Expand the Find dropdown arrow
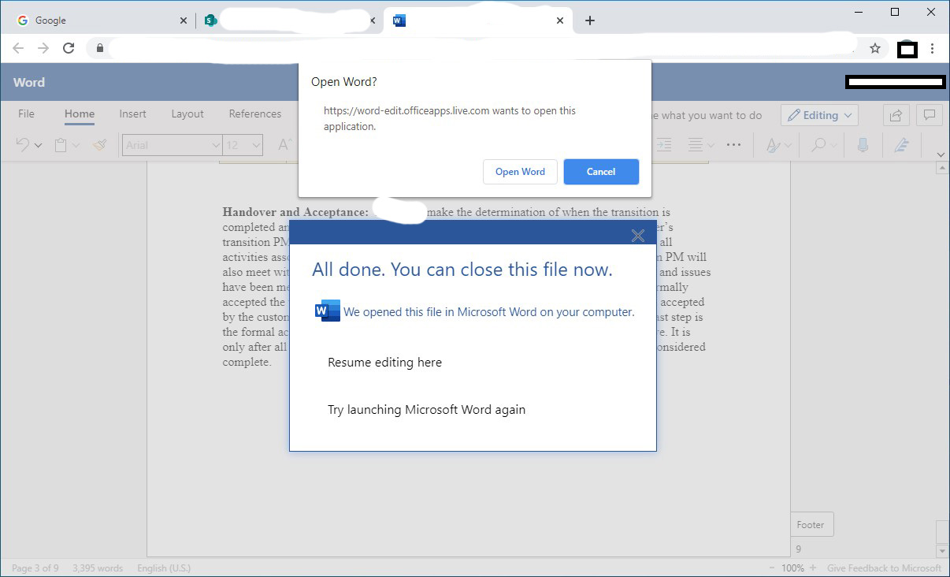Image resolution: width=950 pixels, height=577 pixels. [x=833, y=146]
